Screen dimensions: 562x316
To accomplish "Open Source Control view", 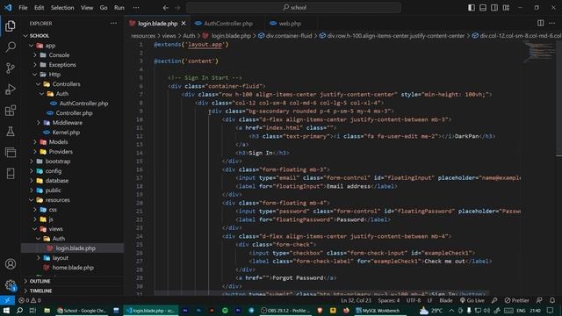I will pos(11,68).
